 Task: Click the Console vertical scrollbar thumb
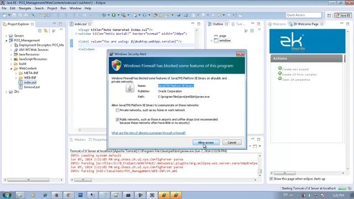click(260, 171)
